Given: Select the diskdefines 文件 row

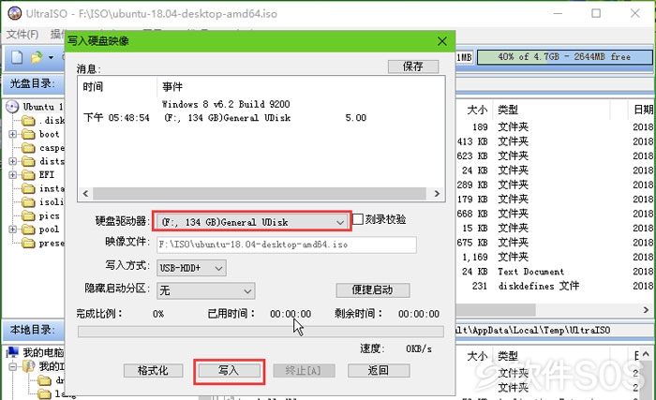Looking at the screenshot, I should click(x=555, y=287).
